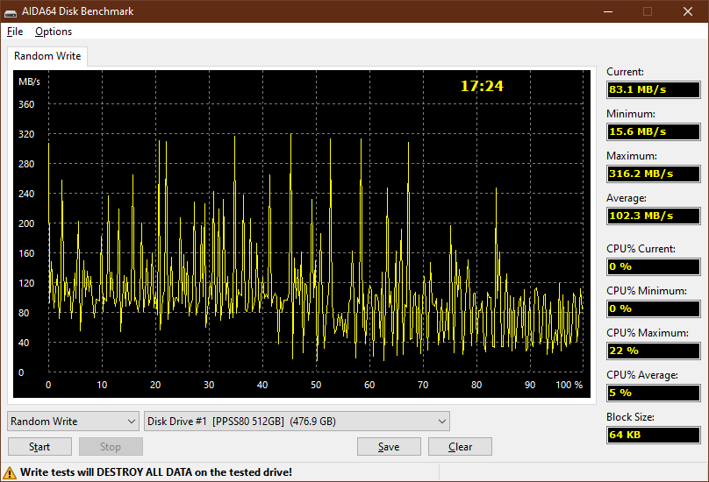The width and height of the screenshot is (709, 482).
Task: Open the File menu
Action: pyautogui.click(x=15, y=32)
